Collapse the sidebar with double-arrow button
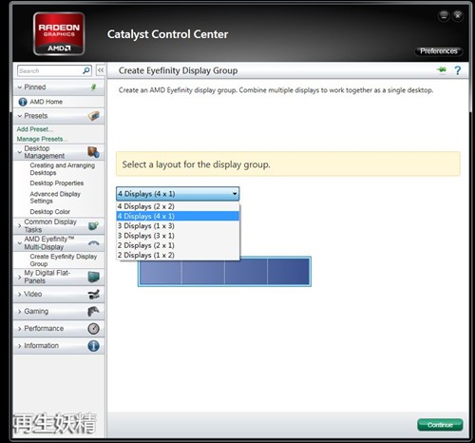This screenshot has height=443, width=475. (x=101, y=70)
